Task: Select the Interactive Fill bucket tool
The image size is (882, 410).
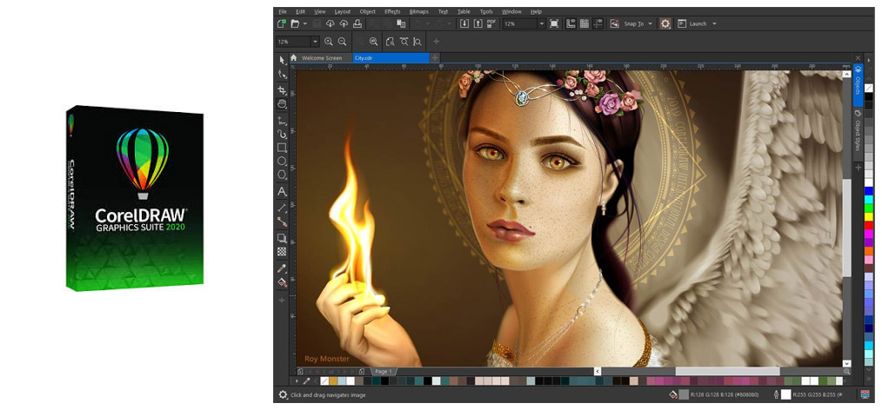Action: tap(282, 282)
